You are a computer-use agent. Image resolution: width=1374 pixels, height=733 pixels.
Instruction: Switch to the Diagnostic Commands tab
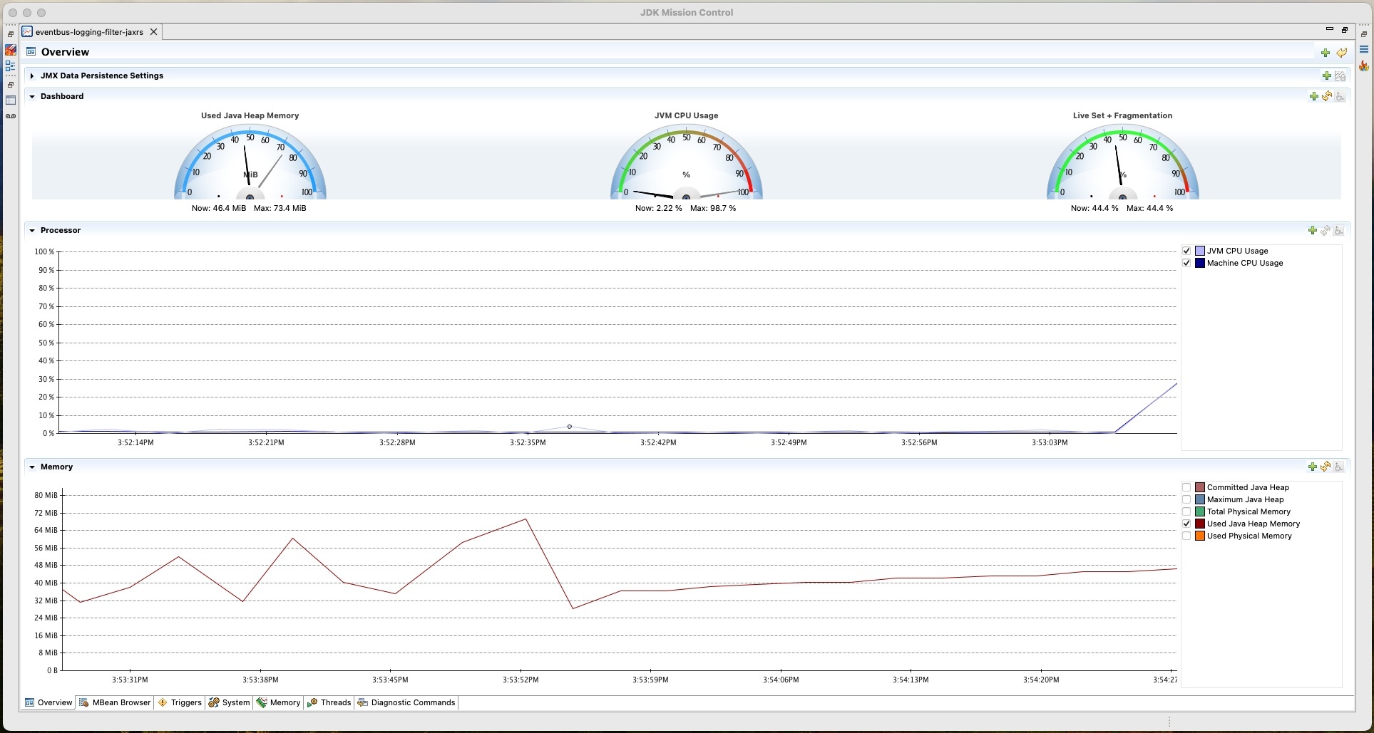click(x=406, y=702)
